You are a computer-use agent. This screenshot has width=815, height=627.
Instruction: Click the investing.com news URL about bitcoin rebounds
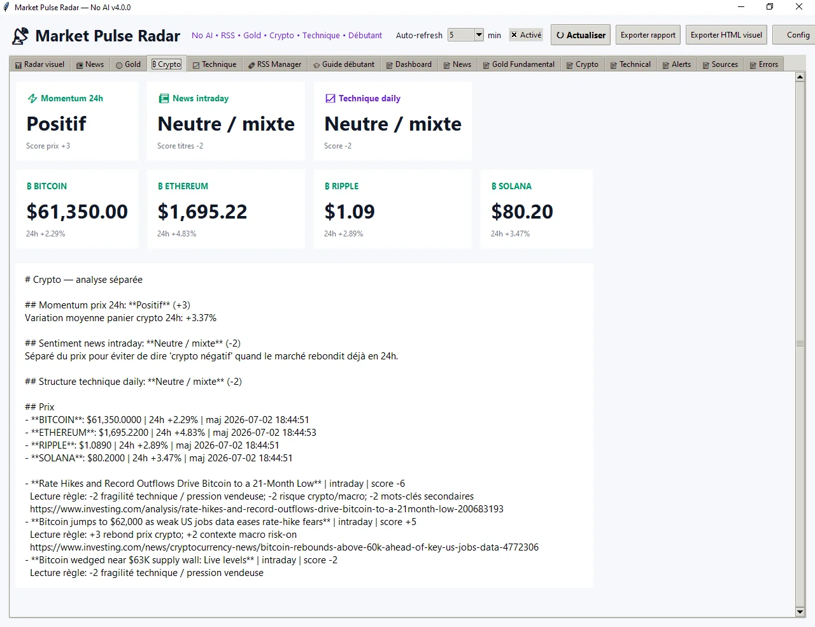(x=284, y=547)
